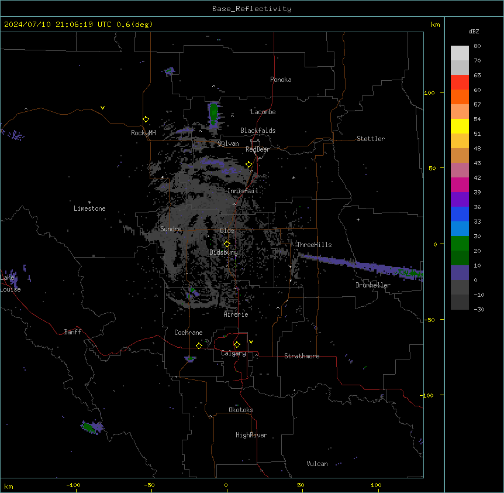Click the Sundre town label
504x493 pixels.
pos(171,229)
